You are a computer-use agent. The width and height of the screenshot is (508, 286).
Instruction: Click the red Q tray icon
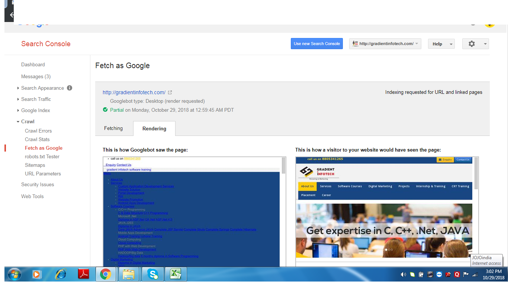click(457, 274)
